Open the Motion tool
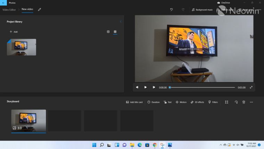The image size is (264, 149). [181, 102]
